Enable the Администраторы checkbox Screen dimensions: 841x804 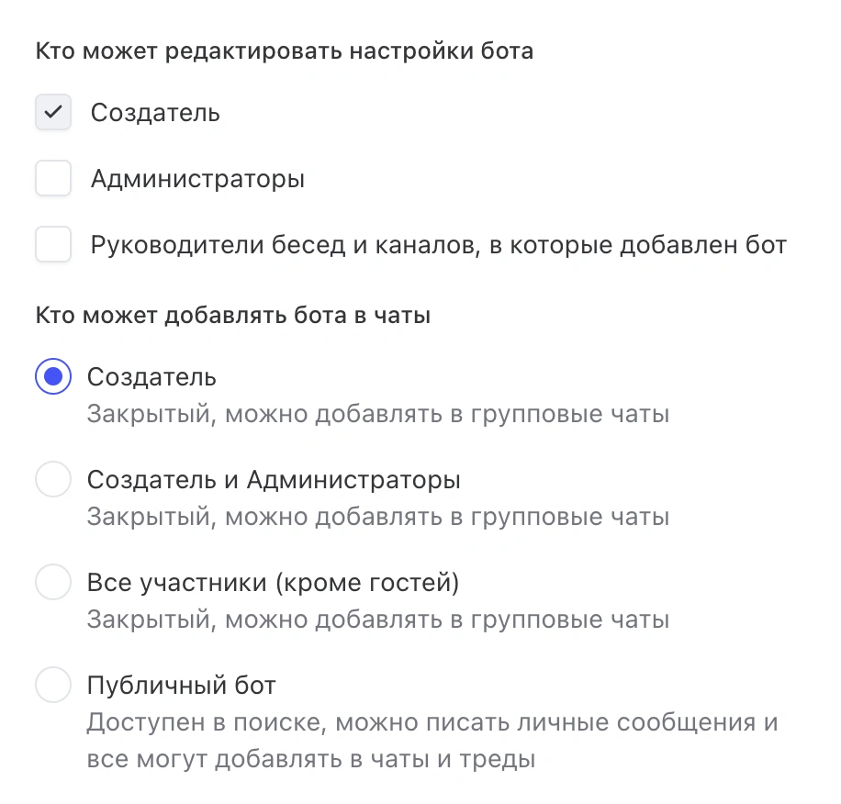(53, 179)
